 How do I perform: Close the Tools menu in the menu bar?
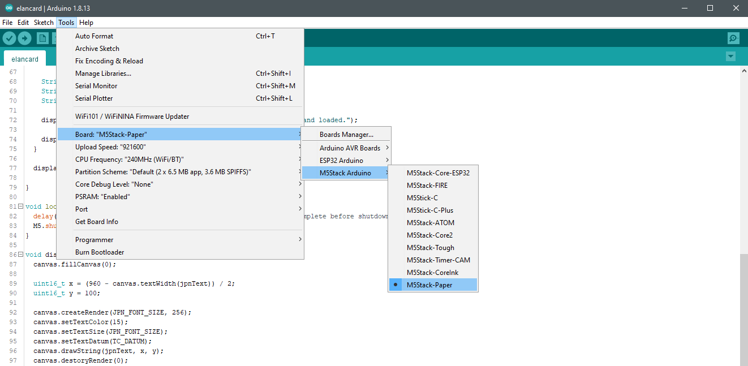pos(66,23)
